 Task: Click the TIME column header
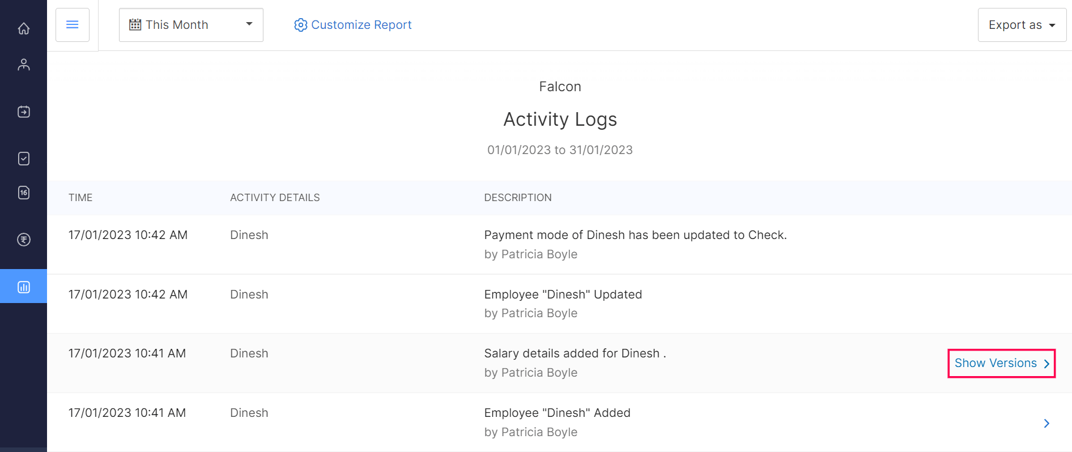point(80,198)
